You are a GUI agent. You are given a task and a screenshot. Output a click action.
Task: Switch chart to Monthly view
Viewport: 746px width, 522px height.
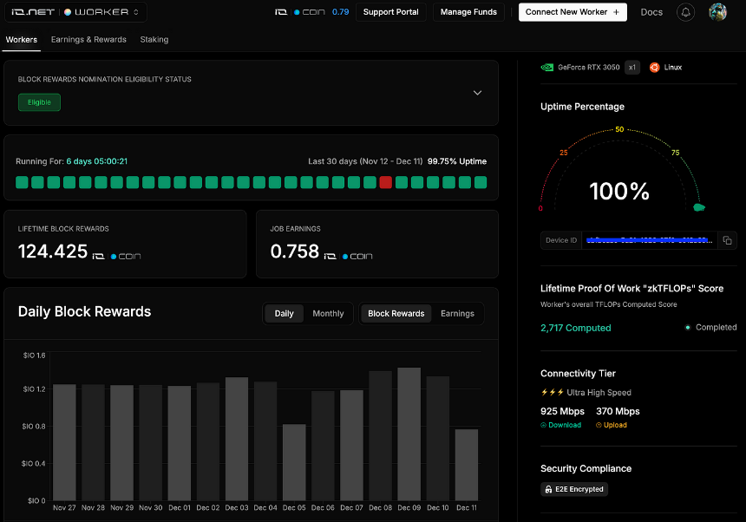(x=328, y=314)
